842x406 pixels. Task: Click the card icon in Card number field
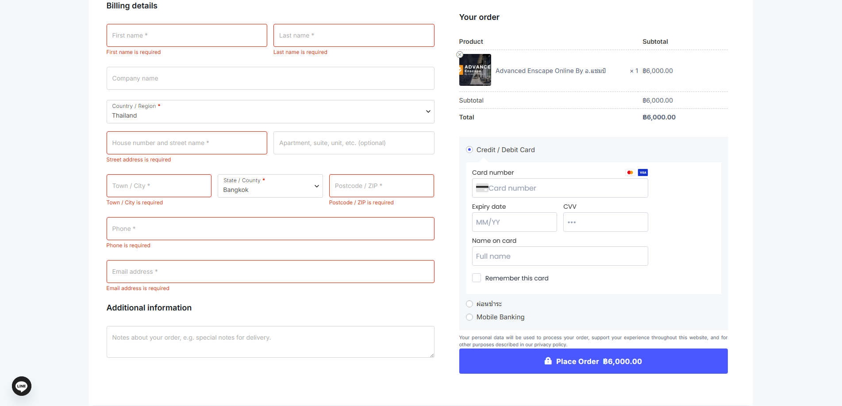pyautogui.click(x=482, y=188)
